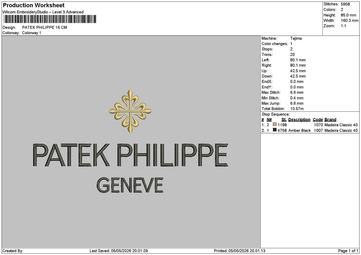Click the Brand column header
Viewport: 361px width, 255px height.
point(330,120)
